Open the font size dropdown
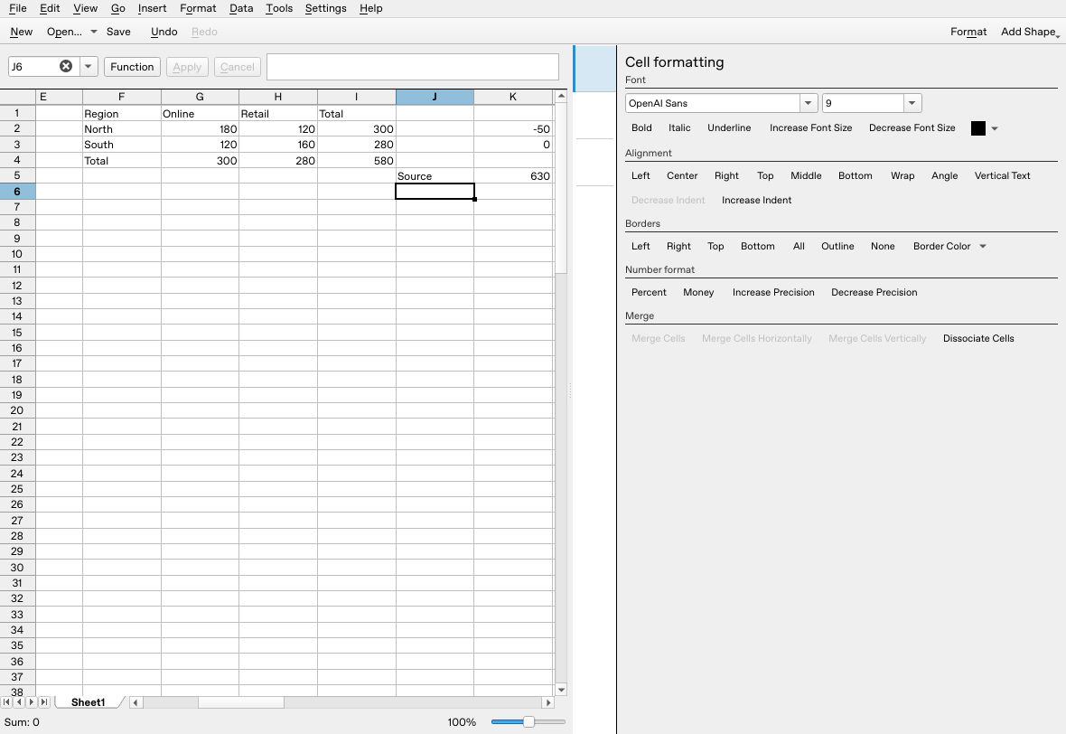 [x=912, y=103]
